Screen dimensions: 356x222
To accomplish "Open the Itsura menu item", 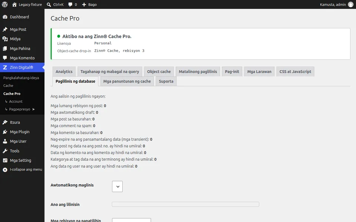I will tap(22, 122).
